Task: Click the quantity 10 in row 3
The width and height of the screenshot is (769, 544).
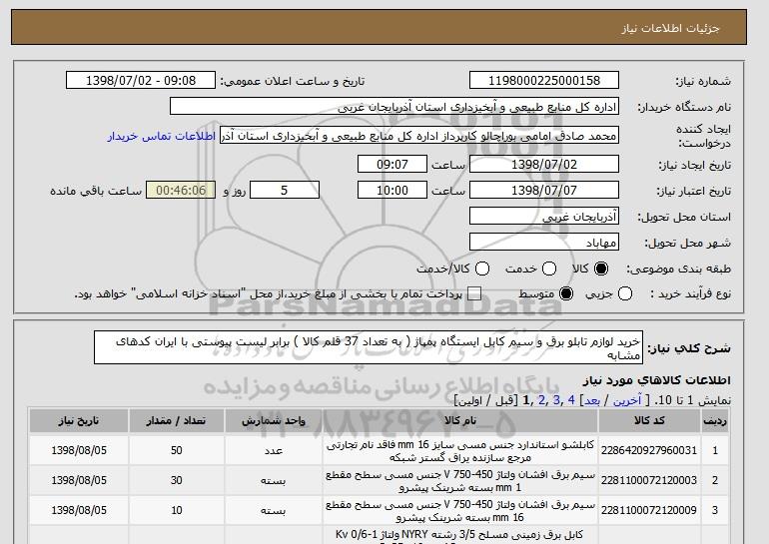Action: click(x=176, y=510)
